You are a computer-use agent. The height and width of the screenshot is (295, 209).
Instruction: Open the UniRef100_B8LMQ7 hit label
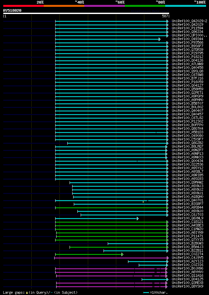click(187, 147)
